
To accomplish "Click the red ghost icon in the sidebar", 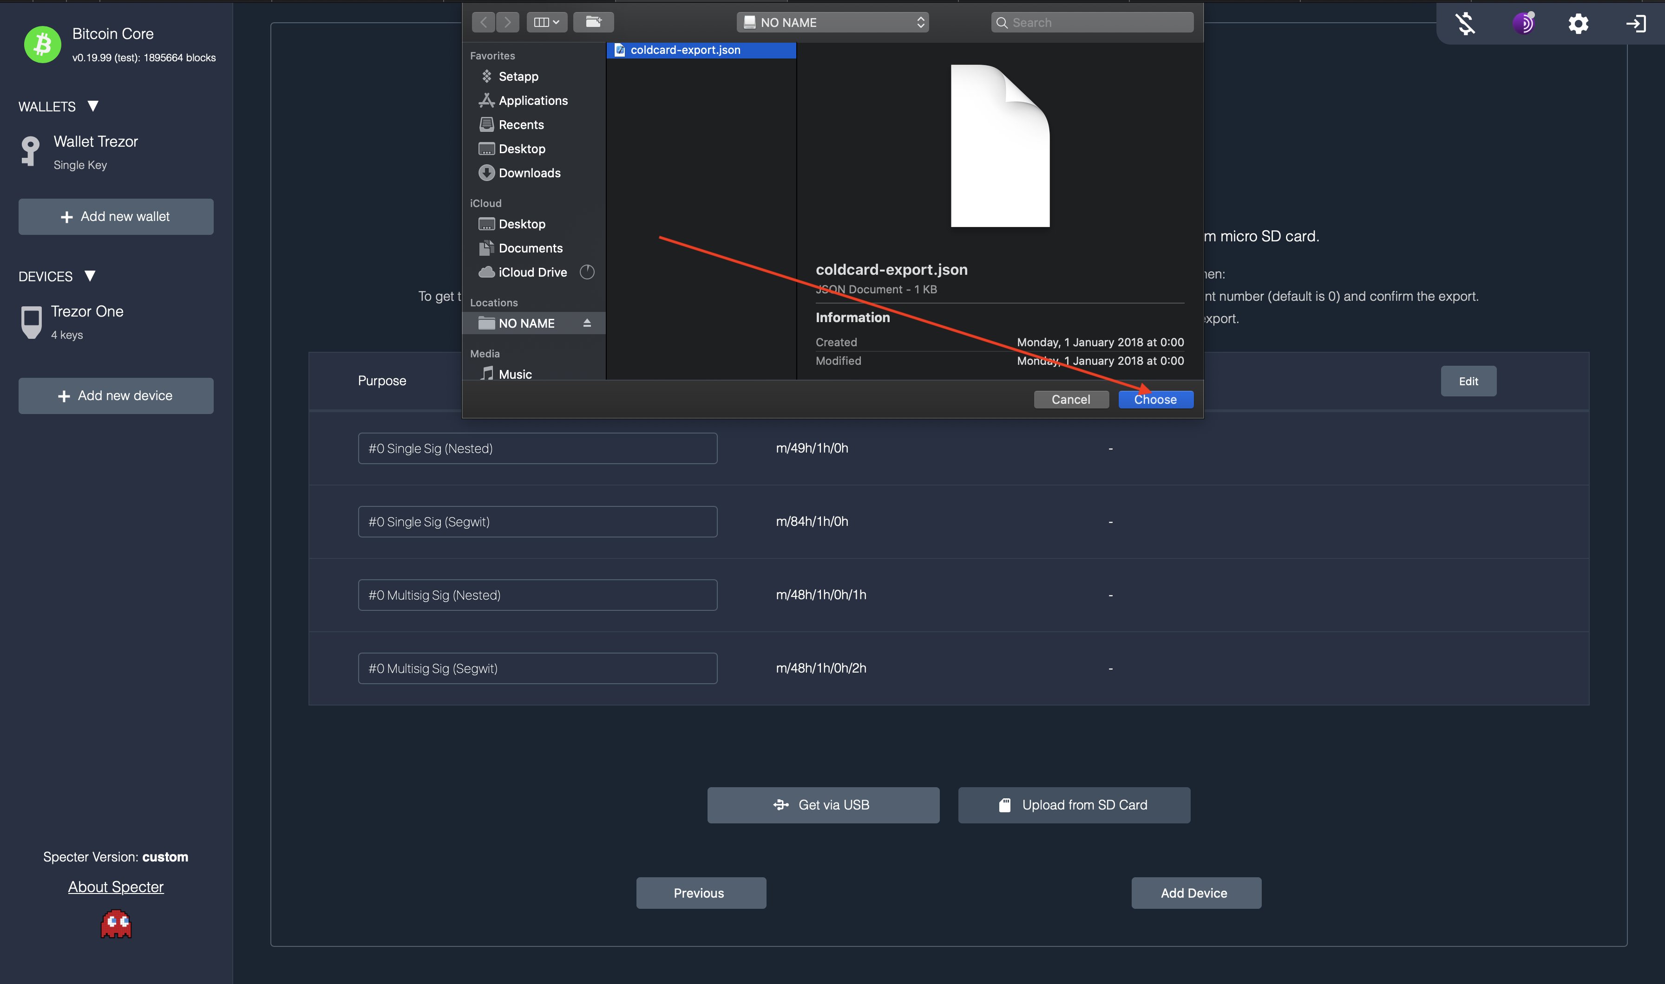I will [116, 924].
